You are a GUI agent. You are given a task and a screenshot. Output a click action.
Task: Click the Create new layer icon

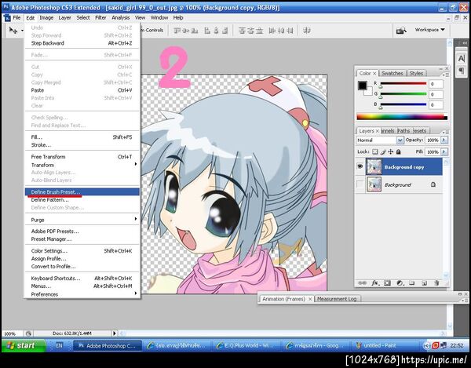pyautogui.click(x=424, y=282)
